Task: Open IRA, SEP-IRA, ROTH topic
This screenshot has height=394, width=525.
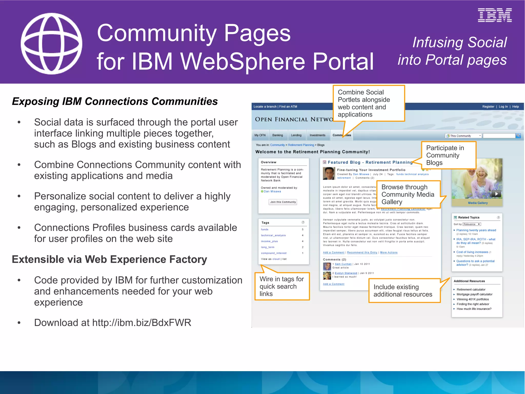Action: [x=476, y=241]
